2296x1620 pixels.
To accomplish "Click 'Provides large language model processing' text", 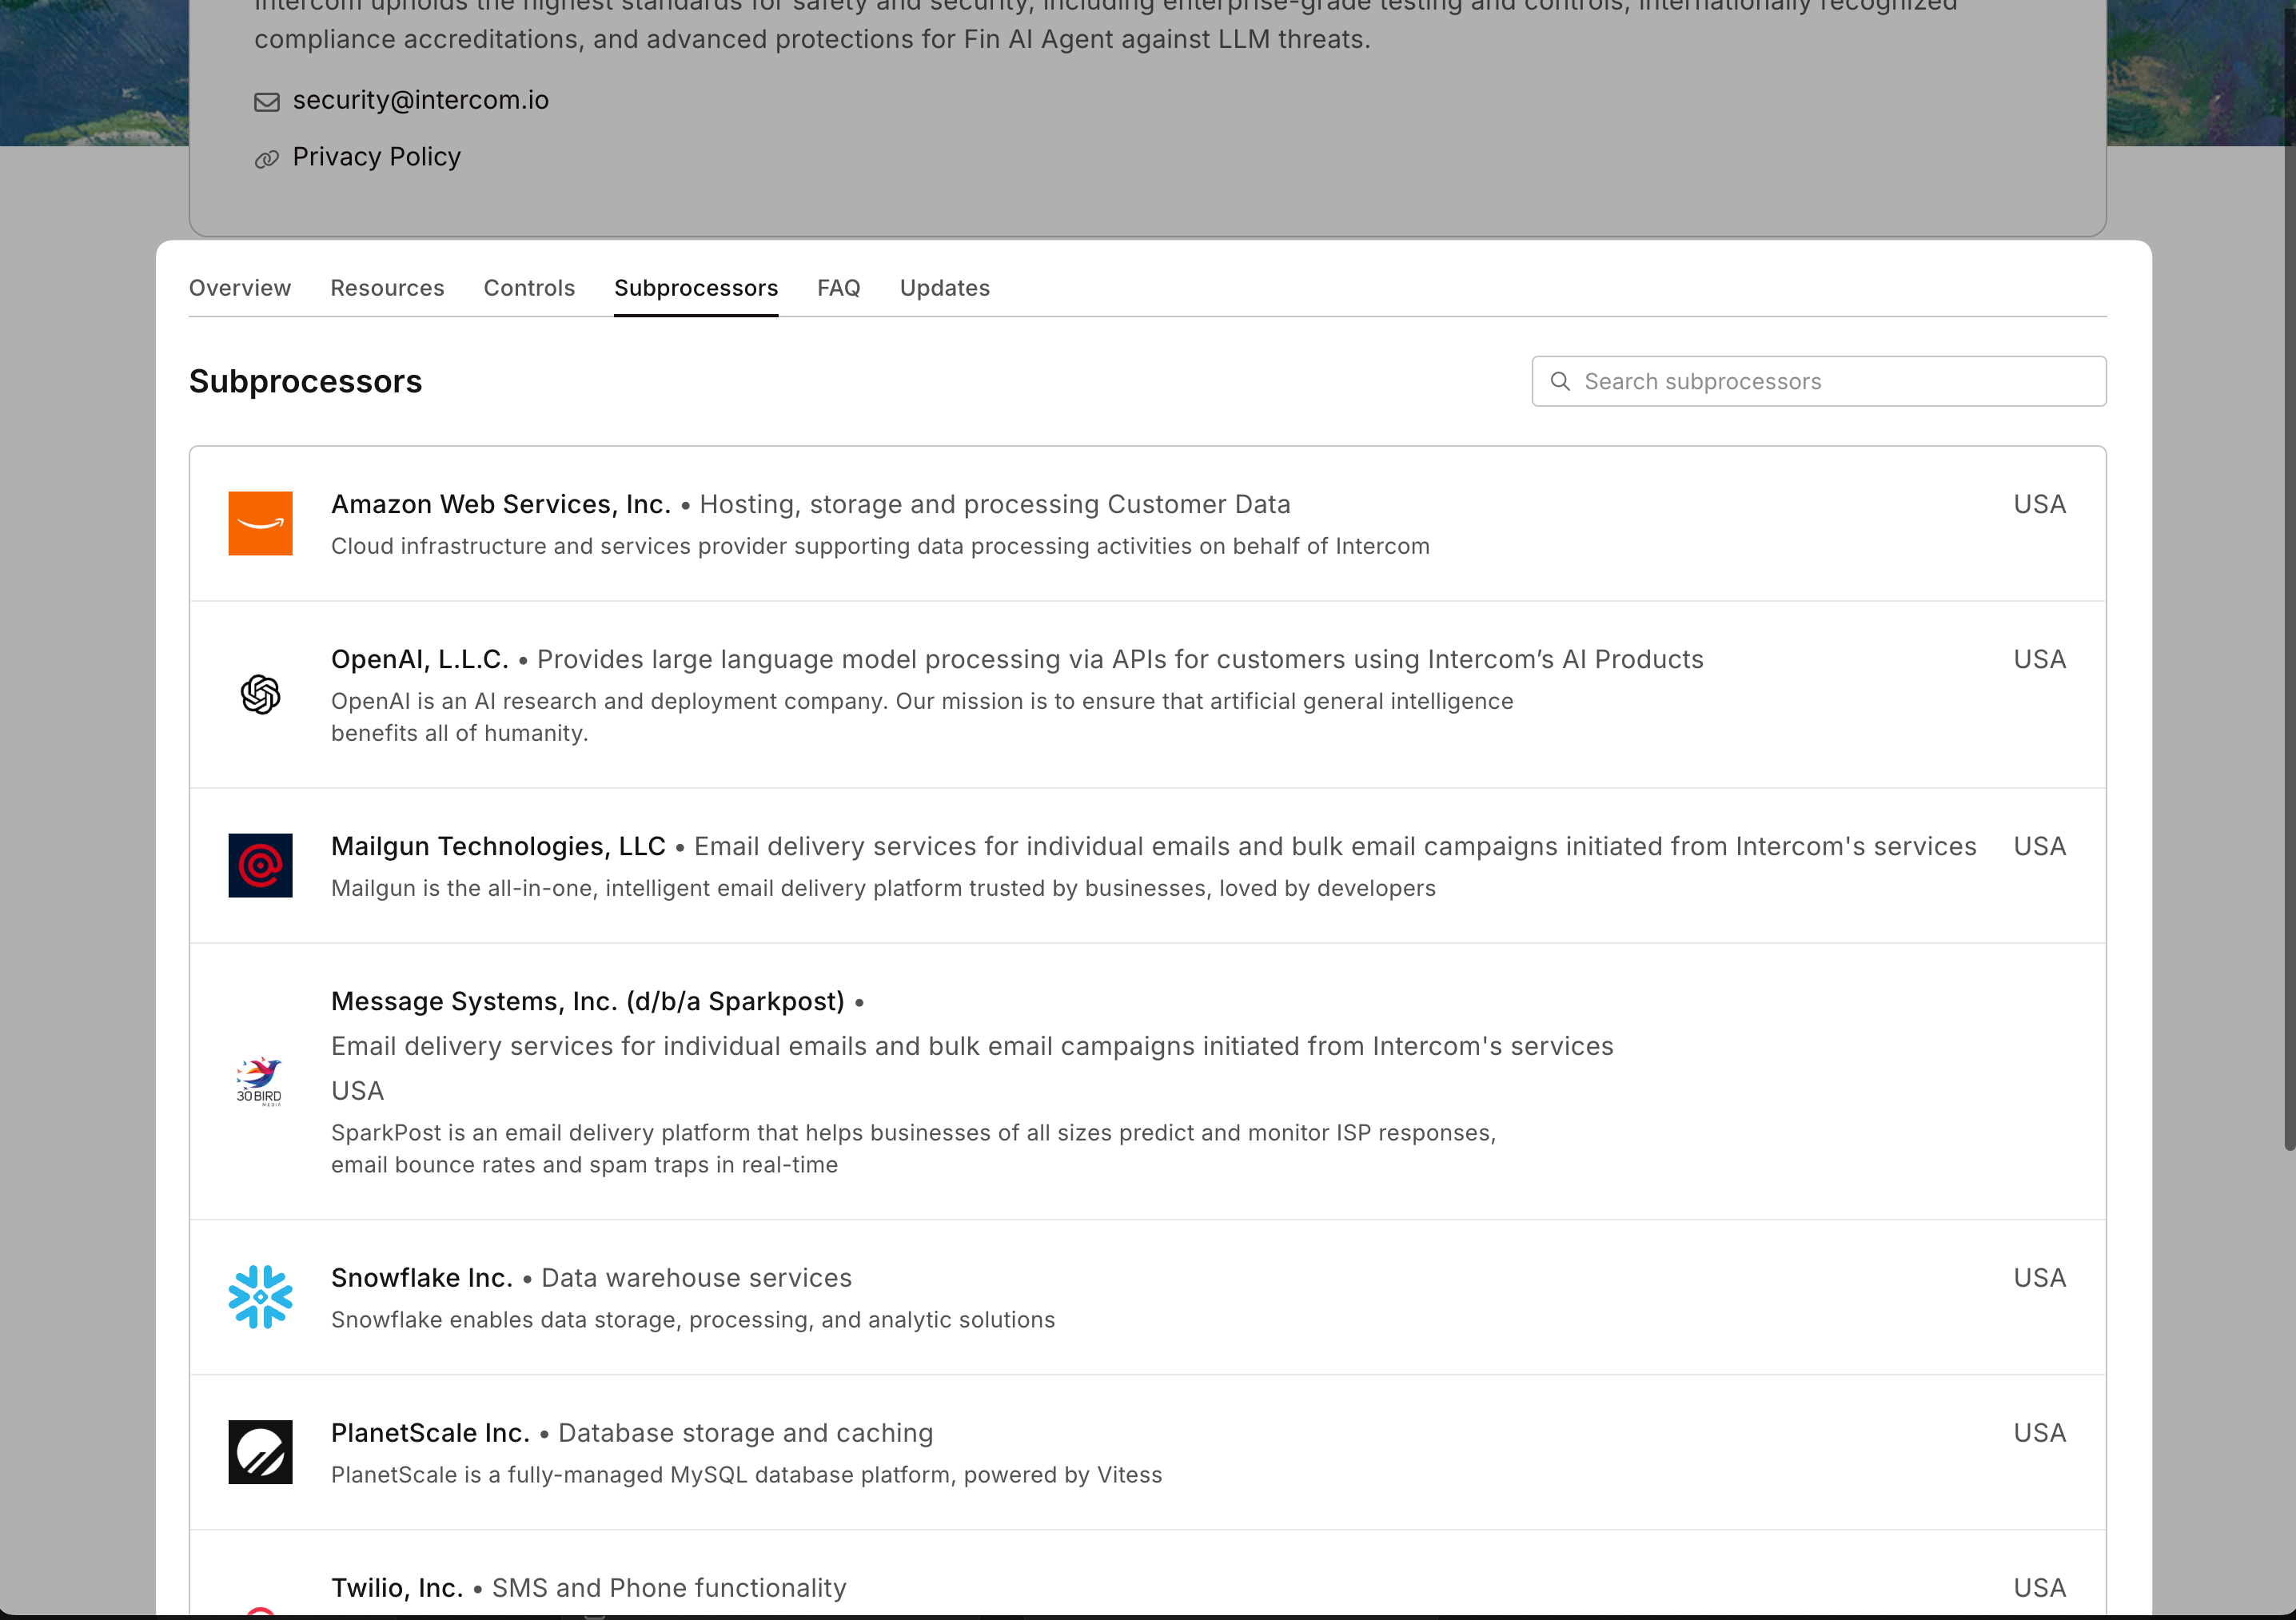I will [1120, 659].
